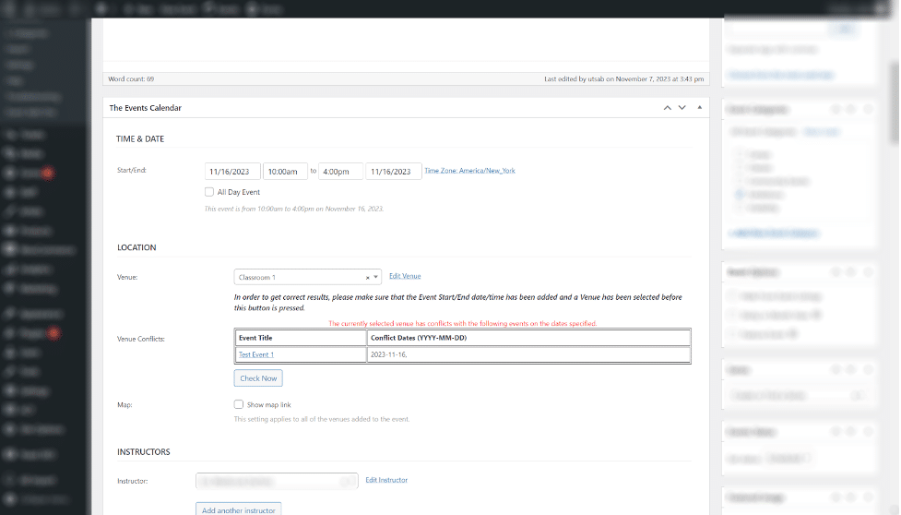Select the 2023-11-16 conflict date cell
Image resolution: width=901 pixels, height=515 pixels.
pyautogui.click(x=528, y=354)
